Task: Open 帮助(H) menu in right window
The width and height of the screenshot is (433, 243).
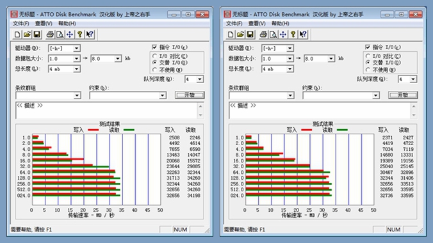Action: click(x=281, y=24)
